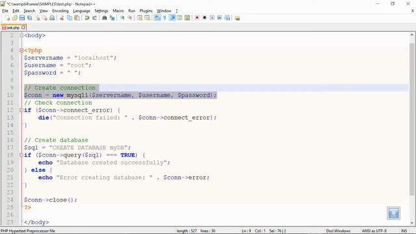Image resolution: width=416 pixels, height=234 pixels.
Task: Click the Redo toolbar icon
Action: click(94, 18)
